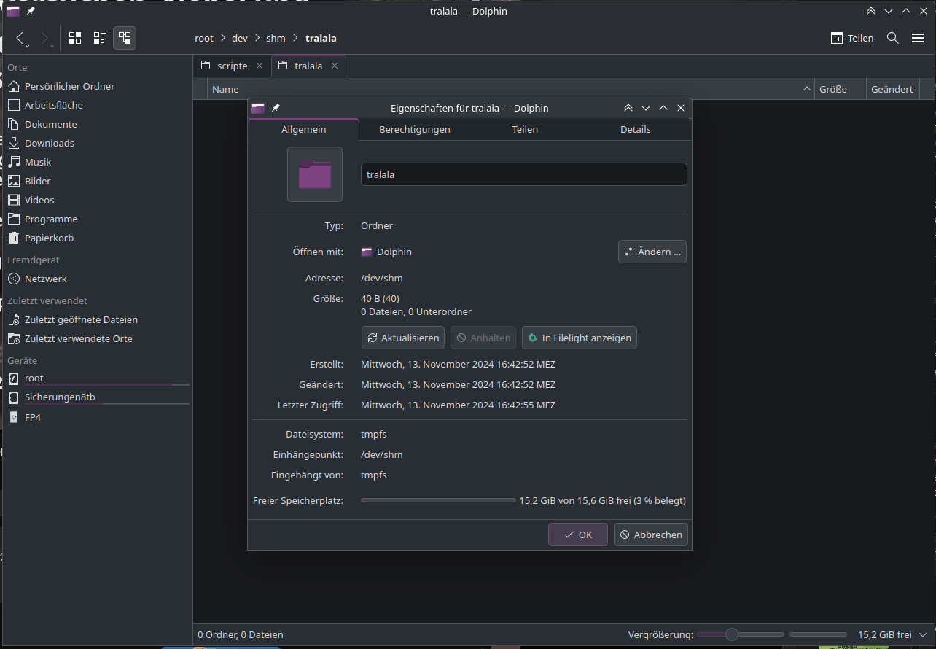This screenshot has height=649, width=936.
Task: Open Programme place
Action: click(97, 219)
